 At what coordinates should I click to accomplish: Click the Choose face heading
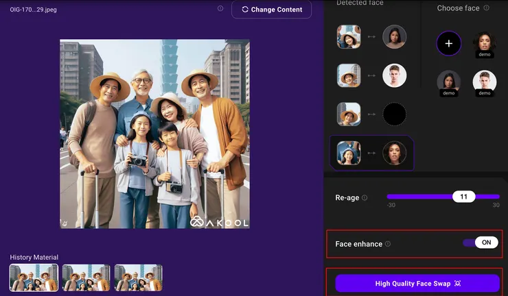pos(458,8)
